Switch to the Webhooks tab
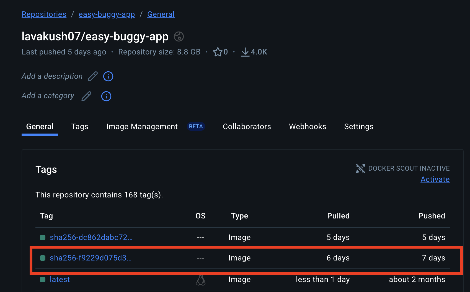470x292 pixels. tap(308, 127)
